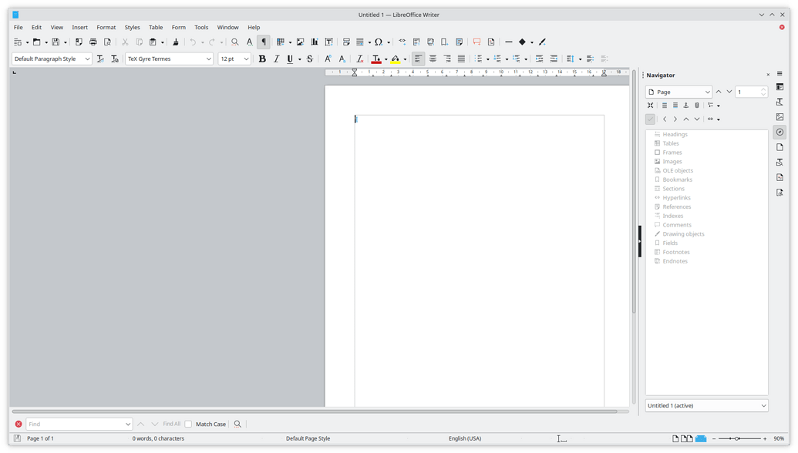Apply the red font color swatch
This screenshot has height=453, width=798.
tap(376, 59)
